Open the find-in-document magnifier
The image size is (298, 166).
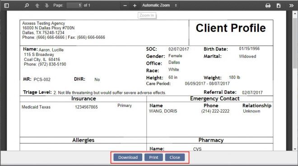[x=27, y=5]
